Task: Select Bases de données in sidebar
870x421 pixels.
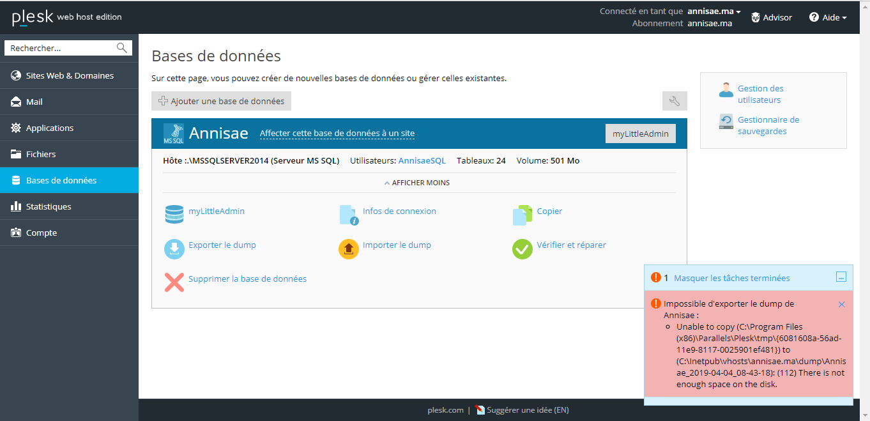Action: (x=69, y=180)
